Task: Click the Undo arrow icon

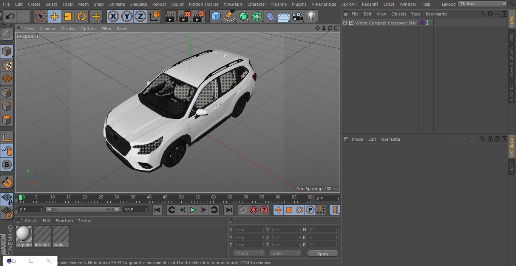Action: (10, 16)
